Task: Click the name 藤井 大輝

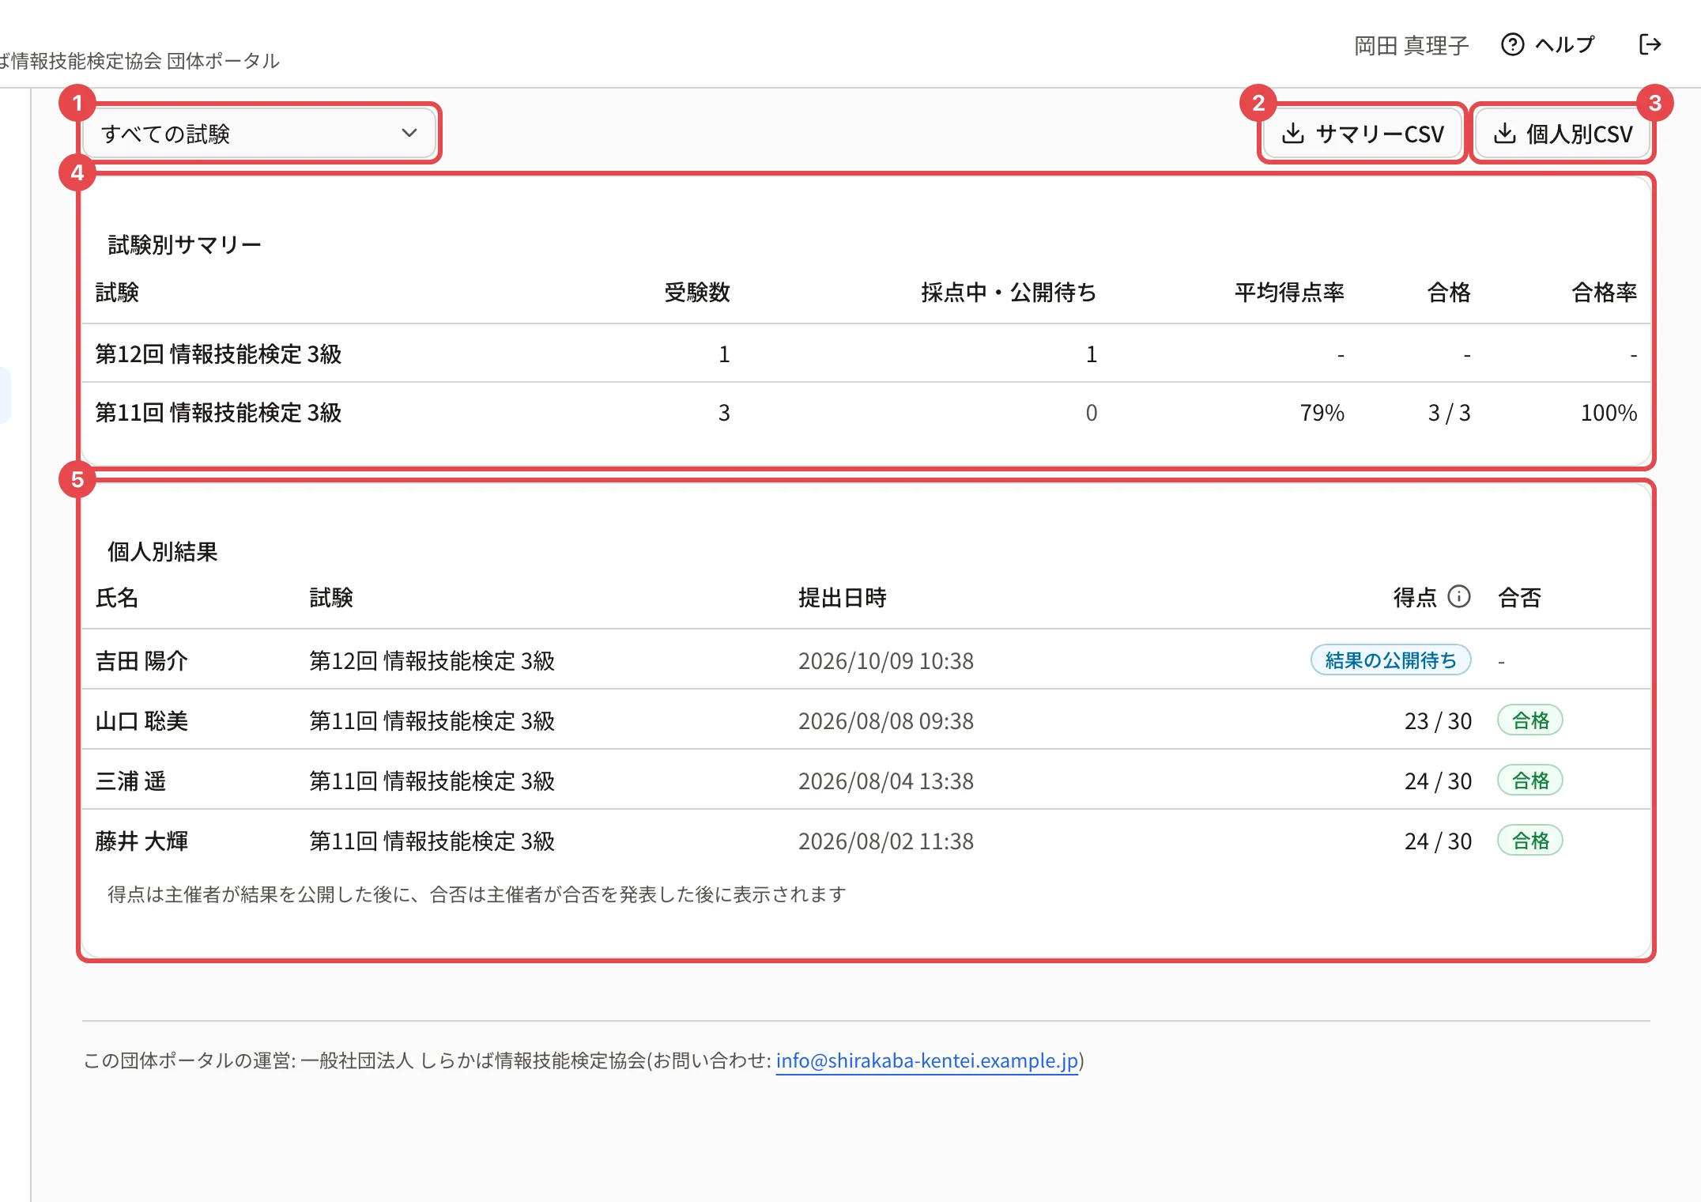Action: click(141, 841)
